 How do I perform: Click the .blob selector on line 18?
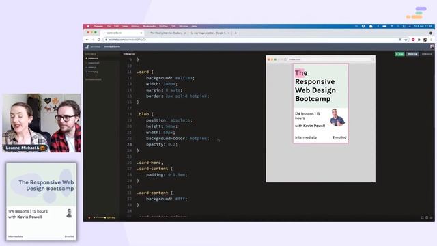click(x=143, y=114)
